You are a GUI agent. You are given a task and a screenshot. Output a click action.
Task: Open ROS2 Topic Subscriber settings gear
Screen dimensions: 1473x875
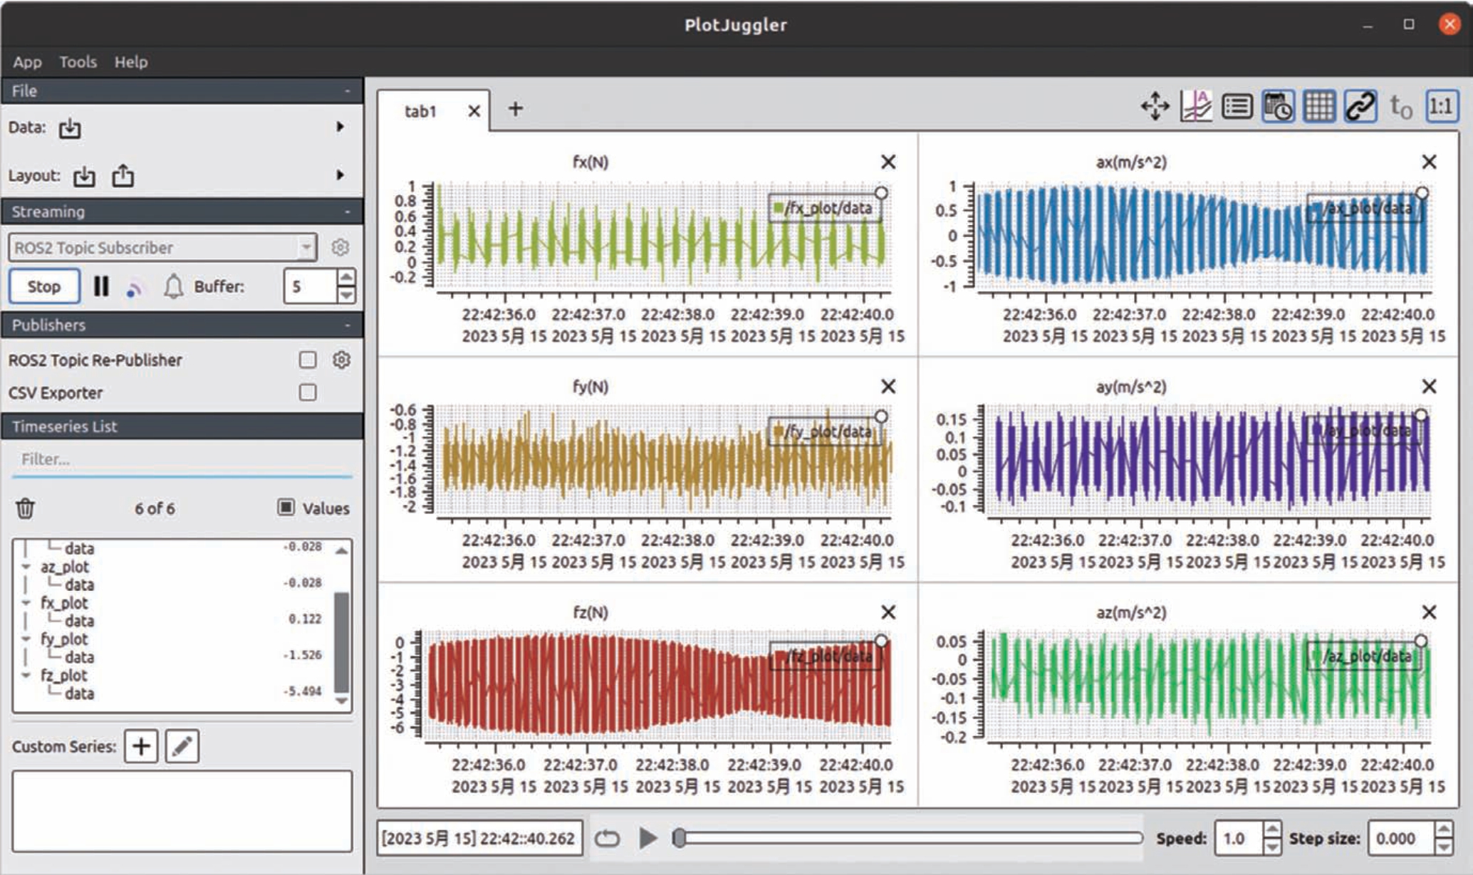tap(340, 247)
